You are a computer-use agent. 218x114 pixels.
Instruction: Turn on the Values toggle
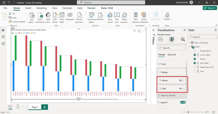click(x=181, y=80)
